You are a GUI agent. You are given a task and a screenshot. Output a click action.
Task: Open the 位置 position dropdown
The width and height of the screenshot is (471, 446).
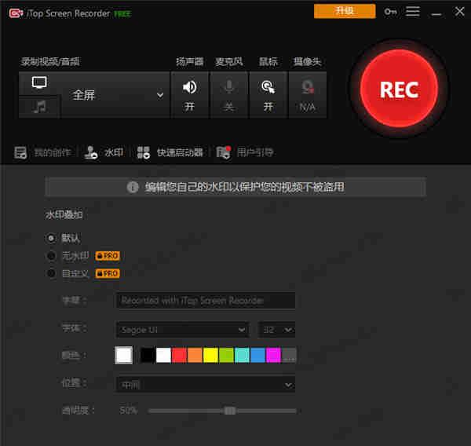205,384
